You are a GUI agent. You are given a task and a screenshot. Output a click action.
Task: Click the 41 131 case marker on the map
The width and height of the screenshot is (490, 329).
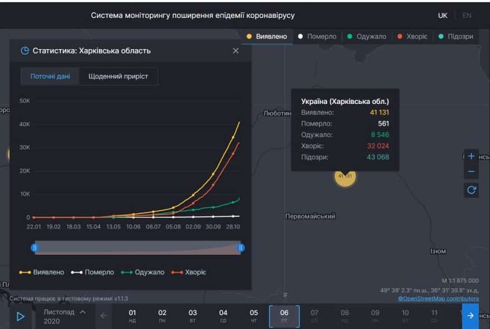point(345,177)
